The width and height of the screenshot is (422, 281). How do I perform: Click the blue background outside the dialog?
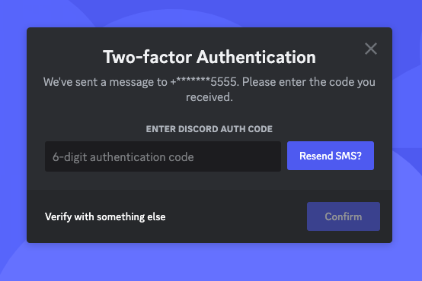click(210, 263)
